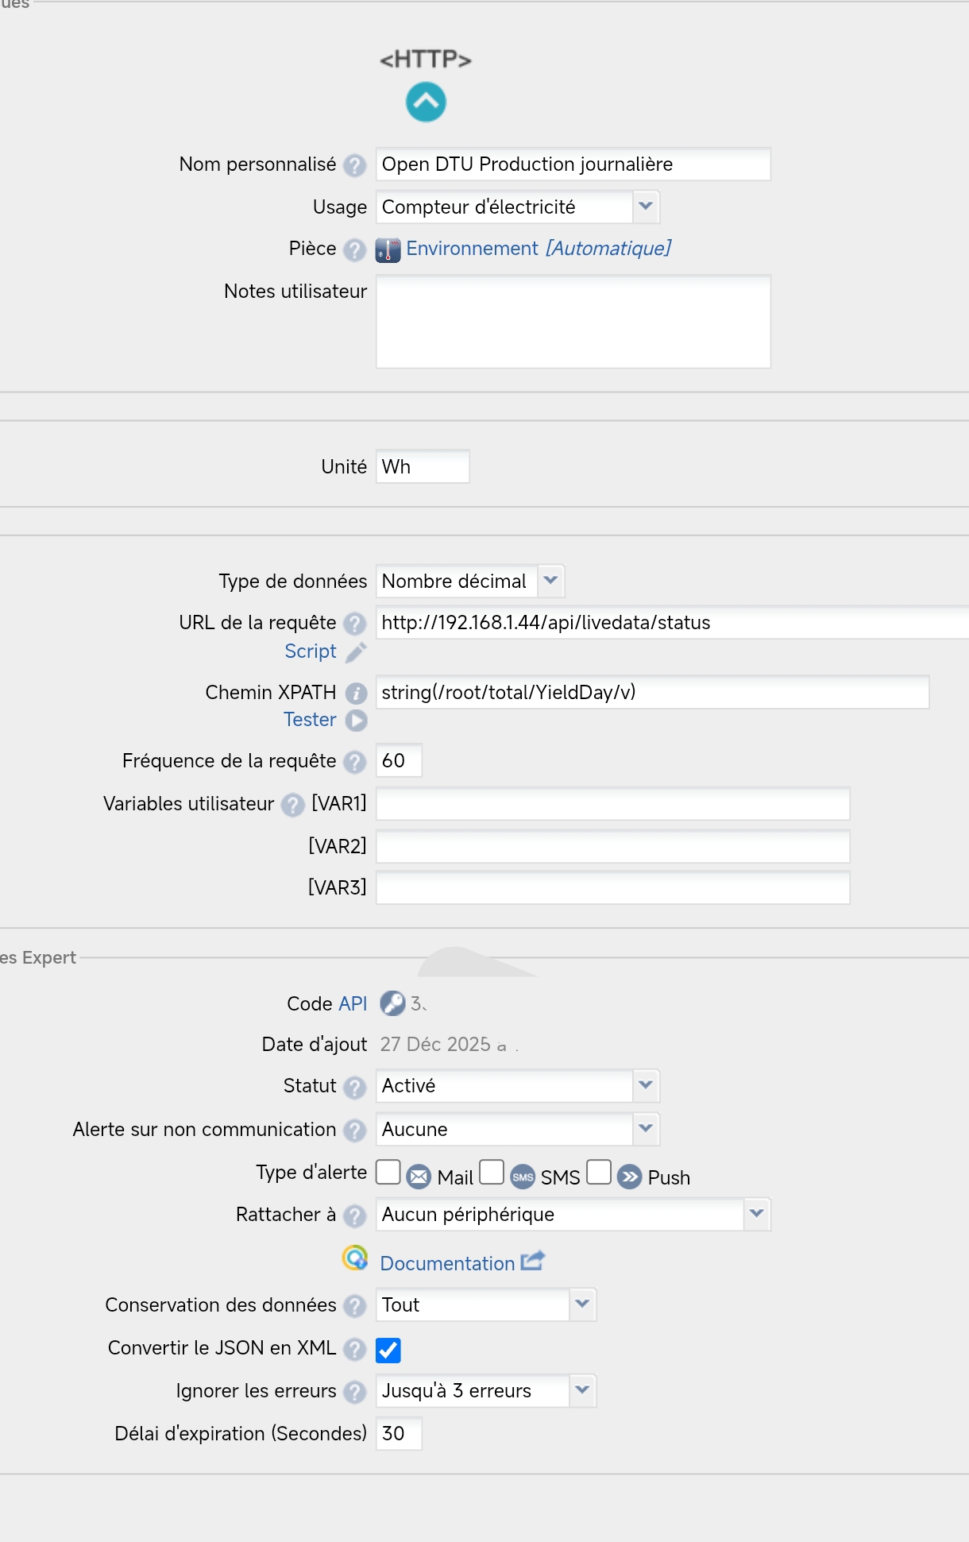The height and width of the screenshot is (1542, 969).
Task: Click the Tester play icon
Action: pyautogui.click(x=356, y=720)
